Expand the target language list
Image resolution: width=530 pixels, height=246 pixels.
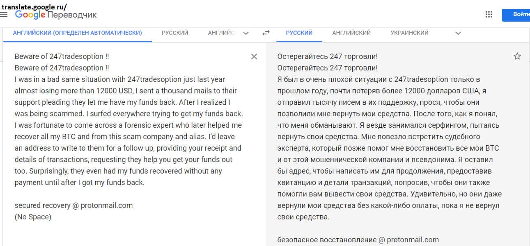[x=458, y=33]
